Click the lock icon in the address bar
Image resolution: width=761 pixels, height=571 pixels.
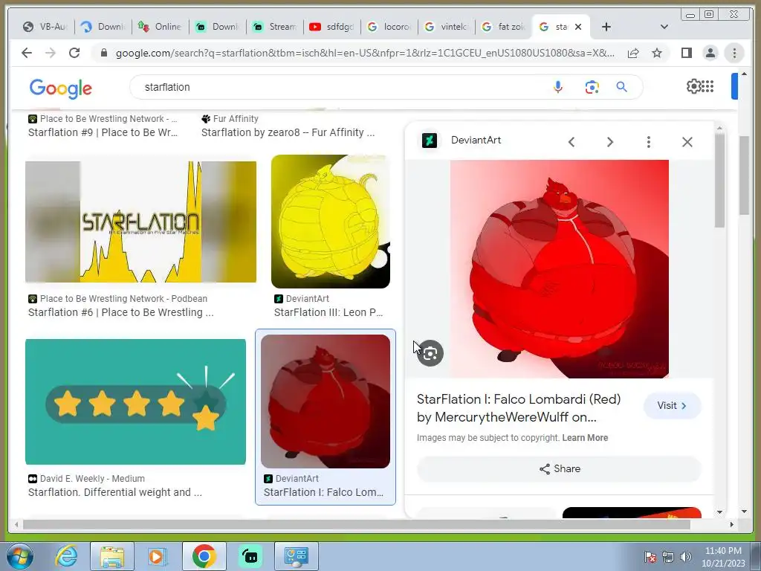(103, 53)
